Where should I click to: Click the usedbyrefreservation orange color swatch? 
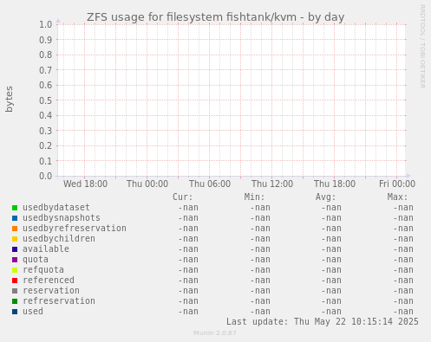(x=15, y=229)
